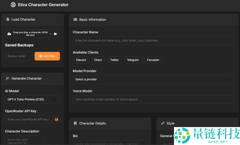Focus the Character Name input field

pos(154,40)
